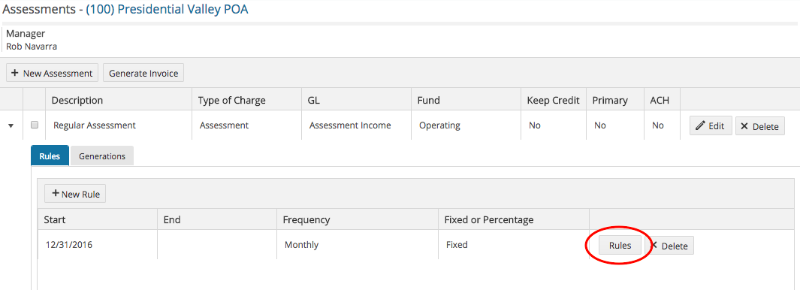The height and width of the screenshot is (290, 800).
Task: Open the circled Rules button
Action: point(620,245)
